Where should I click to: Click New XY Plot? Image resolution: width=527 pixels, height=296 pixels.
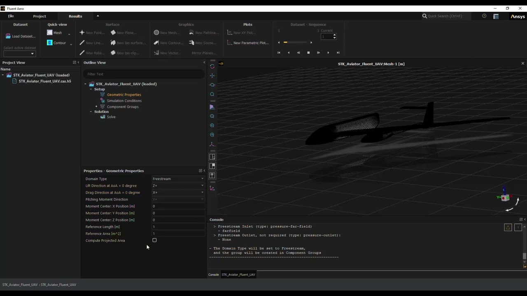242,32
